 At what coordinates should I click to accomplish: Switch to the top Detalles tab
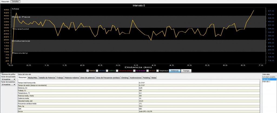pos(15,1)
